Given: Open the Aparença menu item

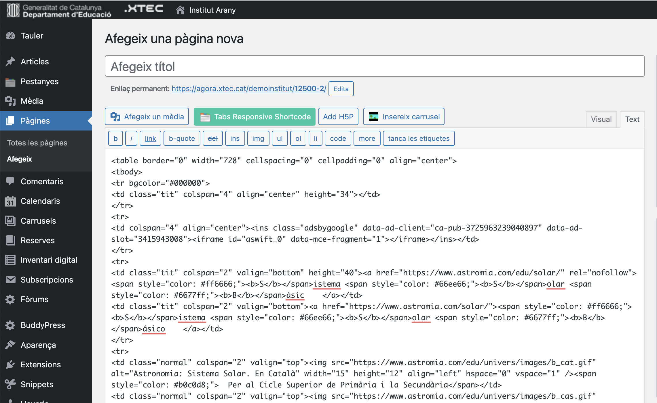Looking at the screenshot, I should tap(38, 345).
